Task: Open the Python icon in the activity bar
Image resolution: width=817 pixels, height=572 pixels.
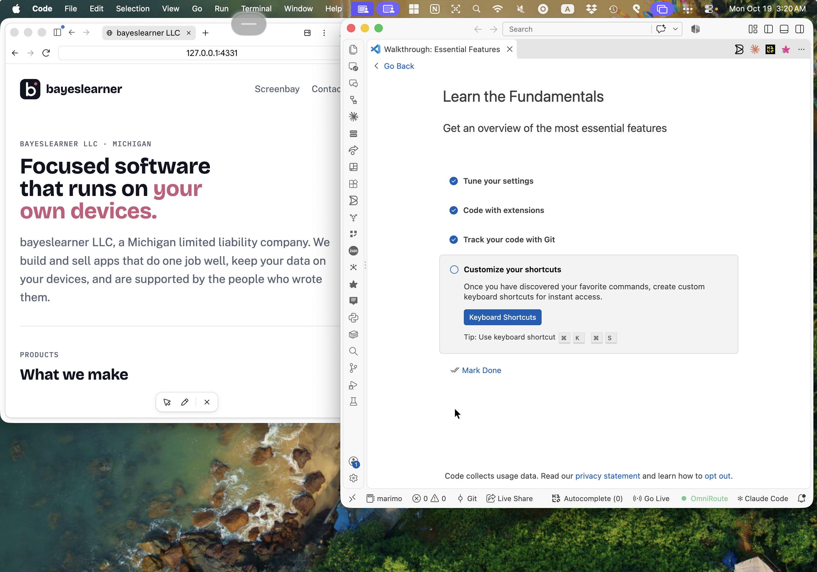Action: point(353,317)
